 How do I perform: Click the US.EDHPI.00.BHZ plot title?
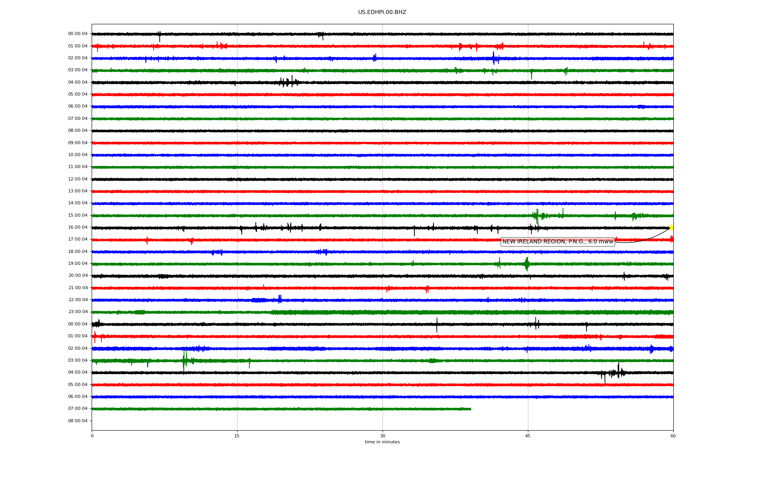[x=382, y=12]
